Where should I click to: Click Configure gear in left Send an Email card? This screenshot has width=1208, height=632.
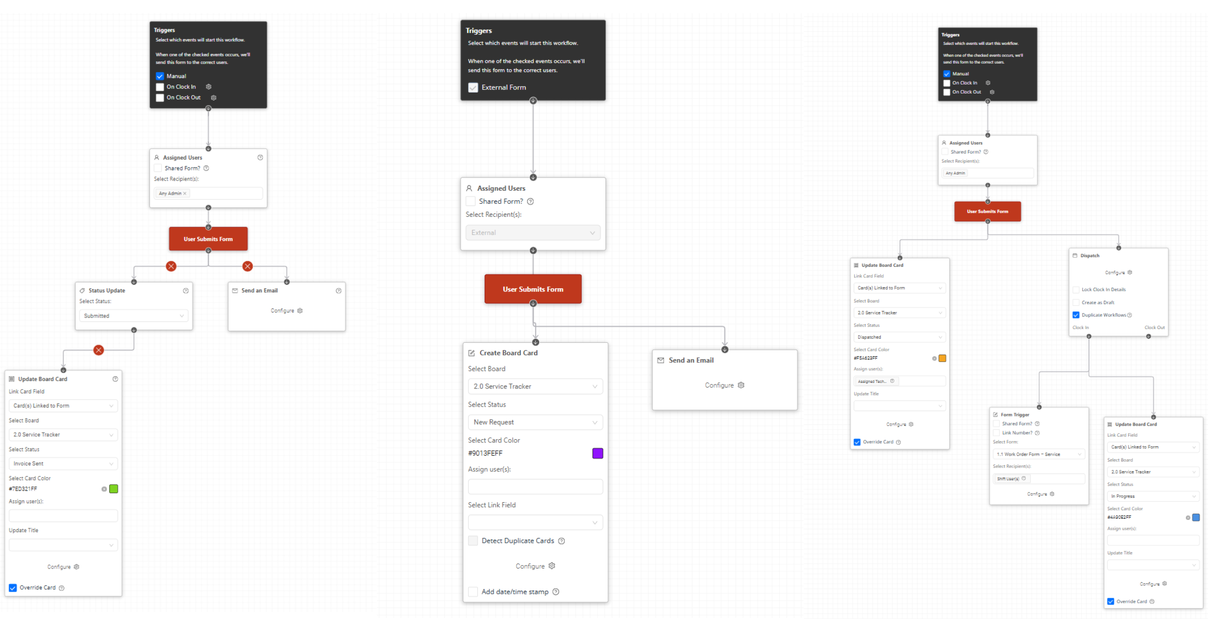(x=300, y=310)
